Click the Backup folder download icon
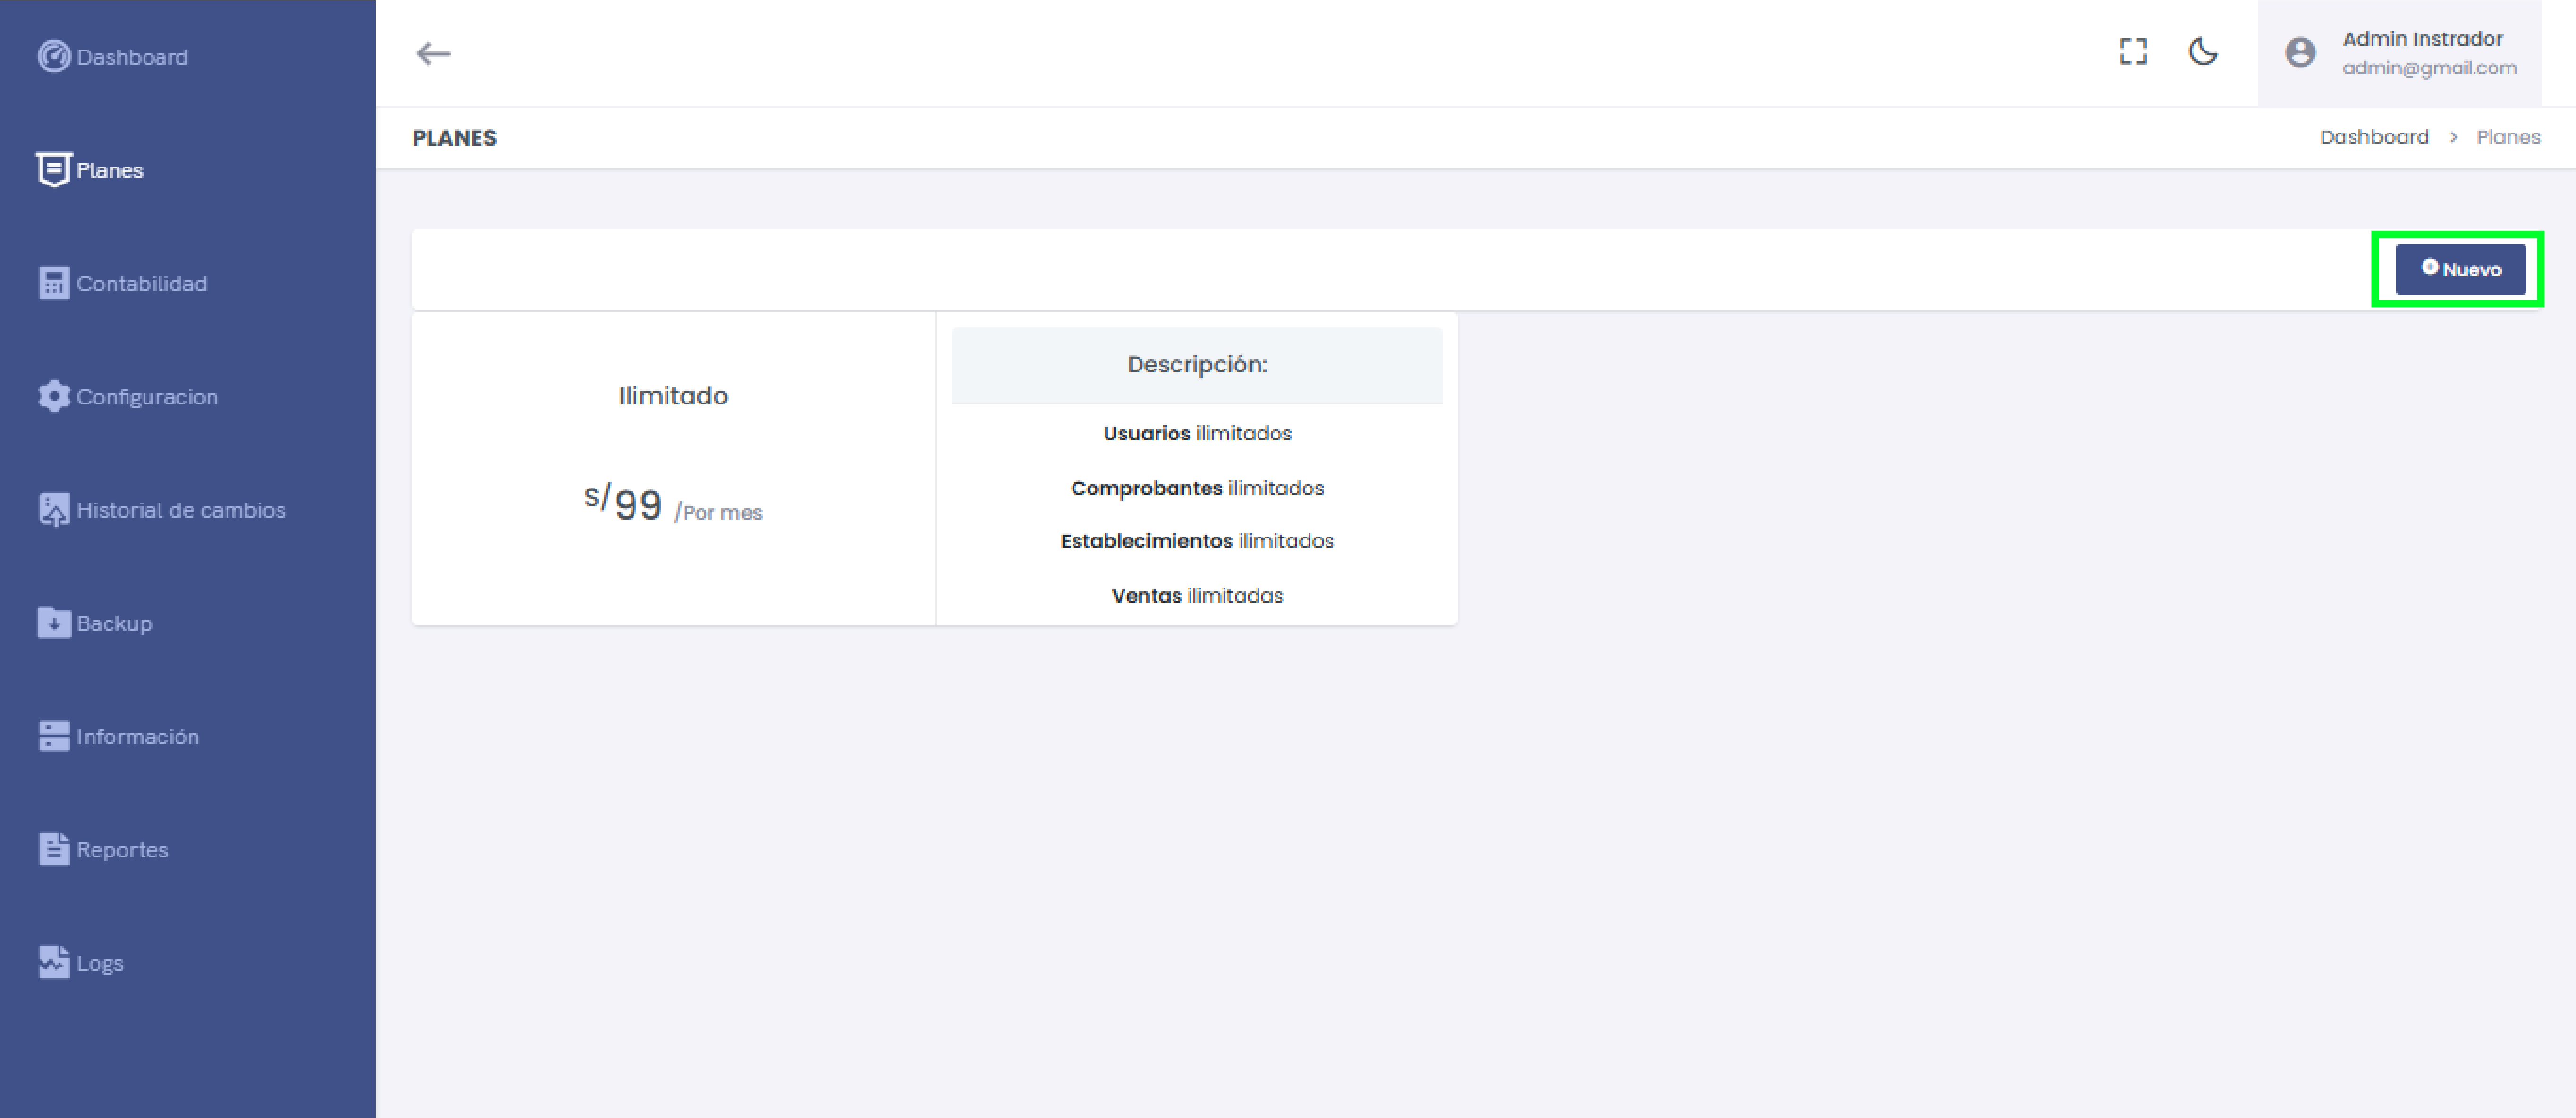The height and width of the screenshot is (1118, 2576). pos(53,623)
